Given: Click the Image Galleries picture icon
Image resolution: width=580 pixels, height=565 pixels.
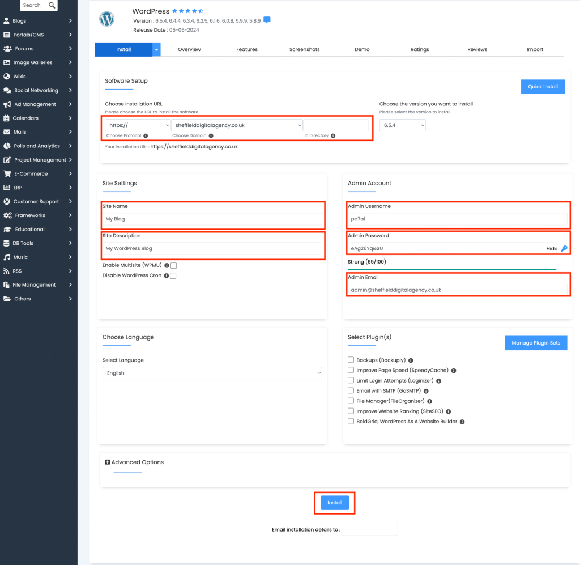Looking at the screenshot, I should click(x=7, y=62).
